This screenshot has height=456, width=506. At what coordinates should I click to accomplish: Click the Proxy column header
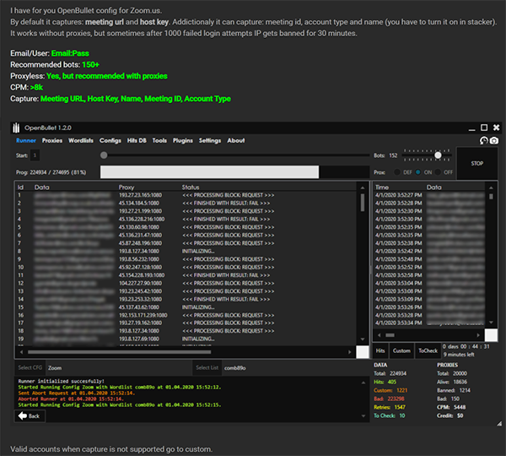[126, 187]
